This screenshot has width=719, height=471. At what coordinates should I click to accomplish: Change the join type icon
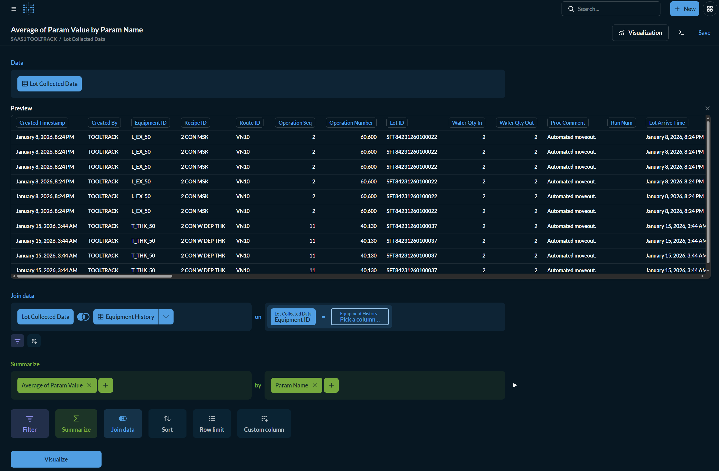(x=83, y=317)
